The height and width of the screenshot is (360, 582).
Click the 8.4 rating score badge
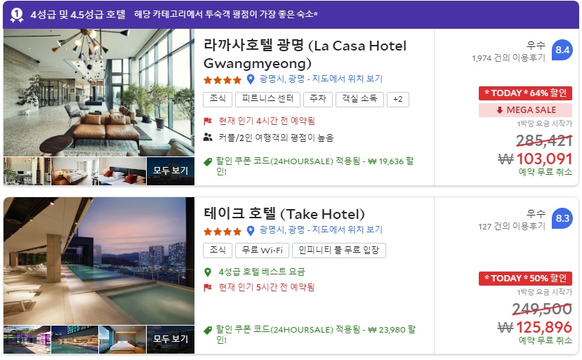pos(562,50)
